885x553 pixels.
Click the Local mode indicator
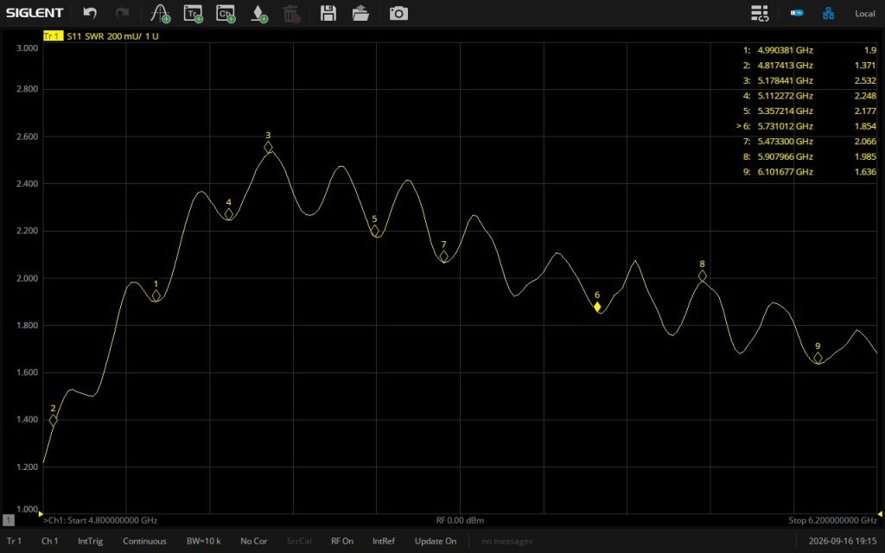[864, 14]
